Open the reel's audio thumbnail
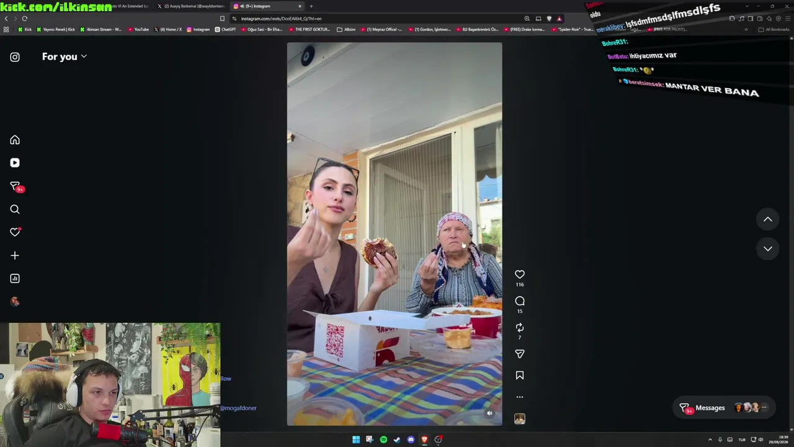The image size is (794, 447). pyautogui.click(x=520, y=419)
